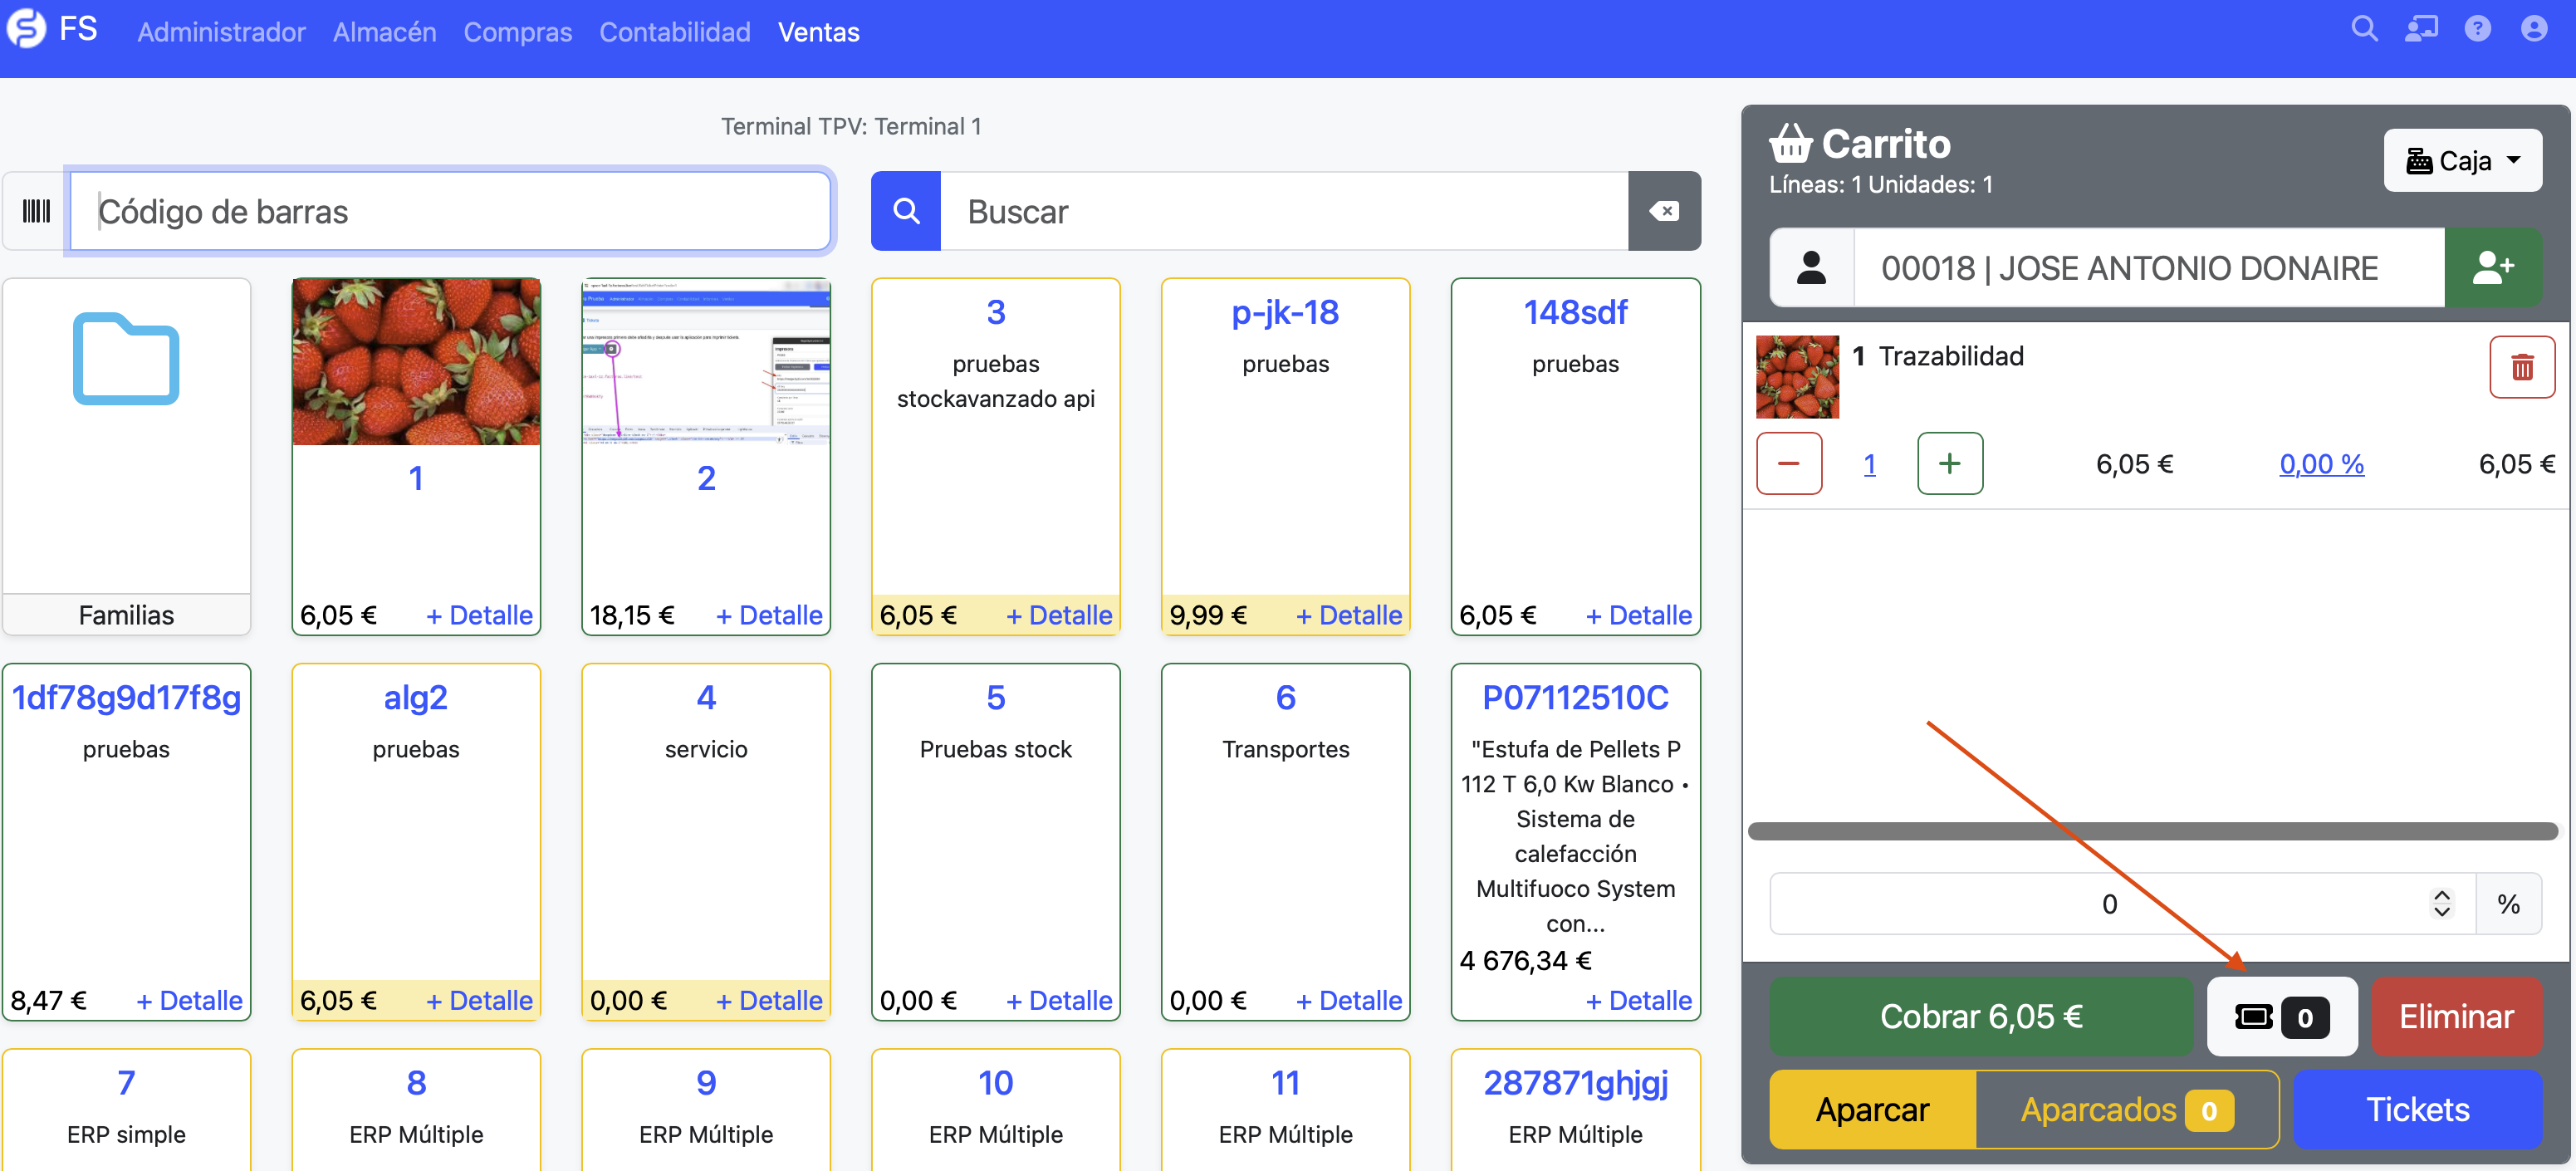Open Detalle for product 6 Transportes
Screen dimensions: 2576x1171
tap(1349, 1000)
